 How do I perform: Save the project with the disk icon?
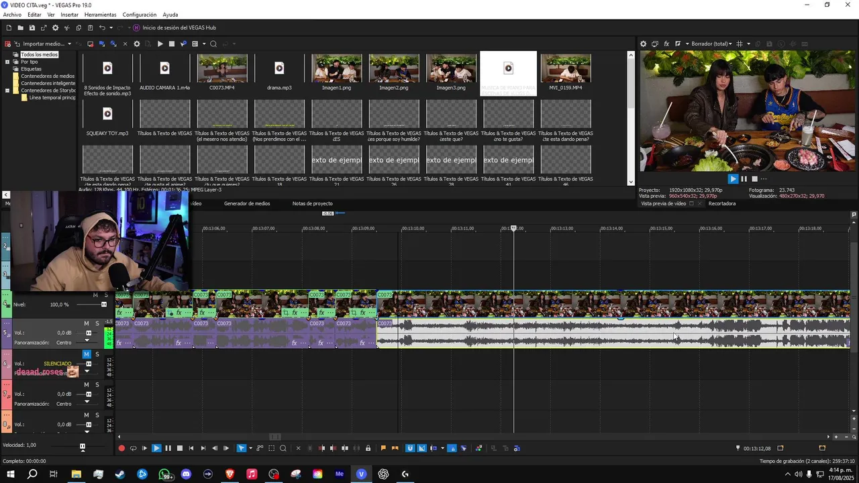click(32, 28)
